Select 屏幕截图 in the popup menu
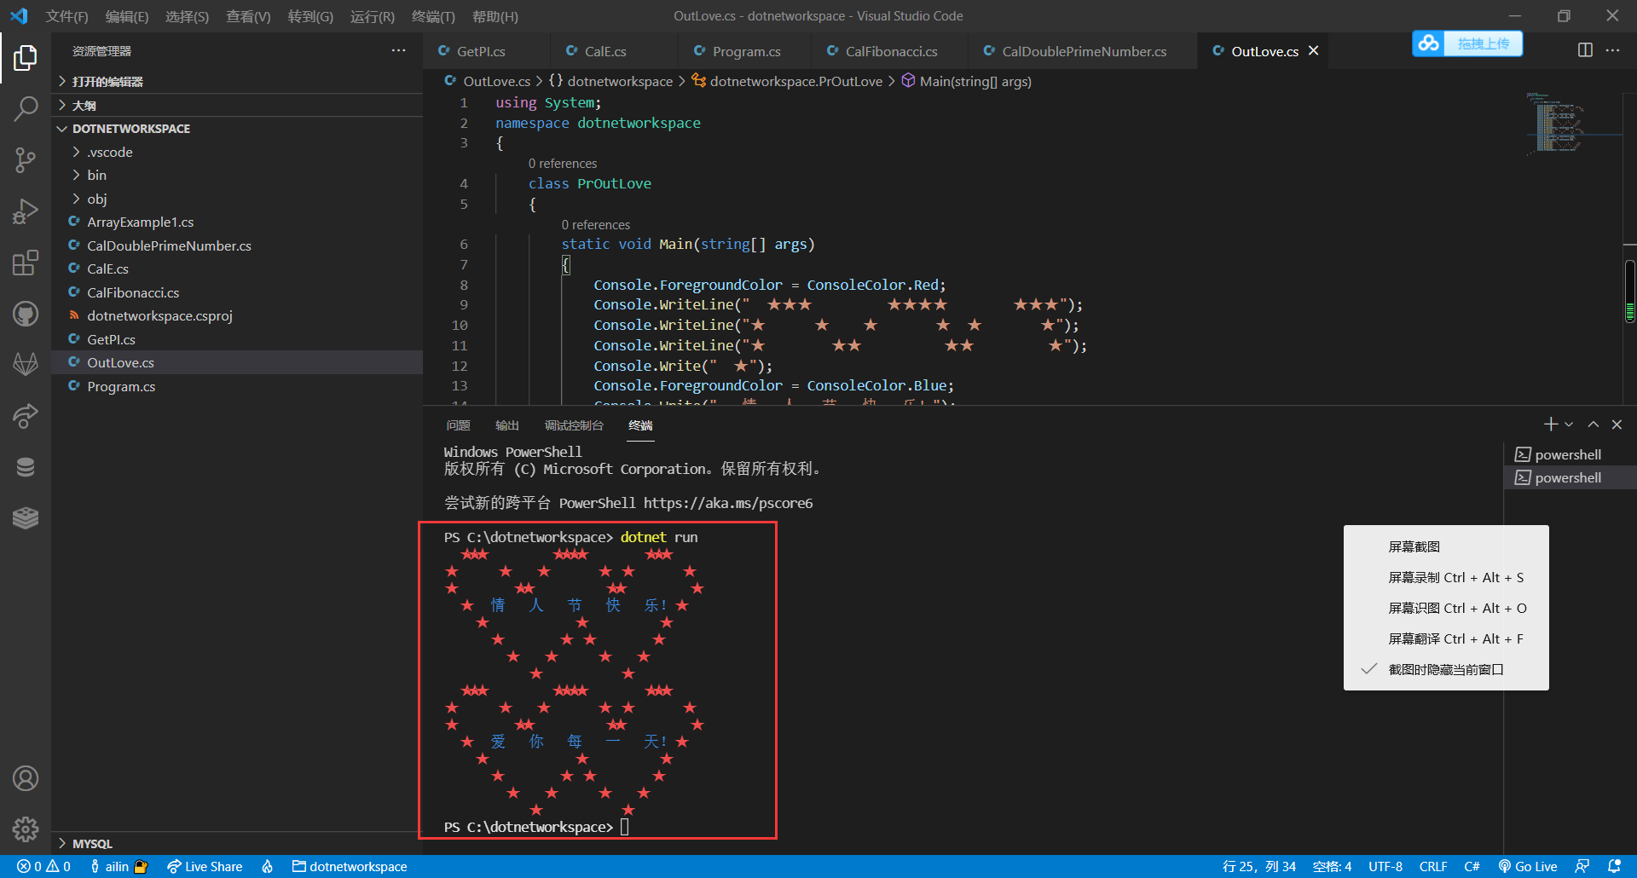Image resolution: width=1637 pixels, height=878 pixels. 1413,546
